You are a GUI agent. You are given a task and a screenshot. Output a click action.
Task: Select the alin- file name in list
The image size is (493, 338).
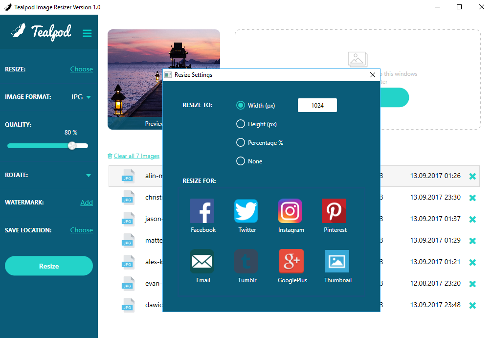click(x=154, y=176)
